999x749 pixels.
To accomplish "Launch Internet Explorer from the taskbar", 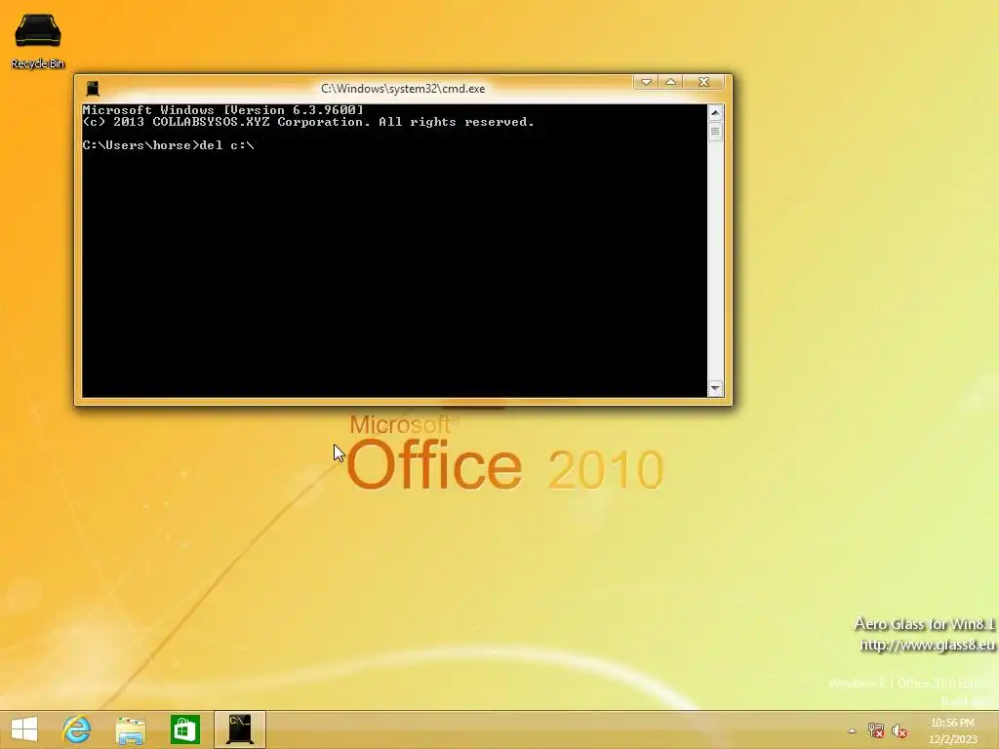I will pos(76,729).
